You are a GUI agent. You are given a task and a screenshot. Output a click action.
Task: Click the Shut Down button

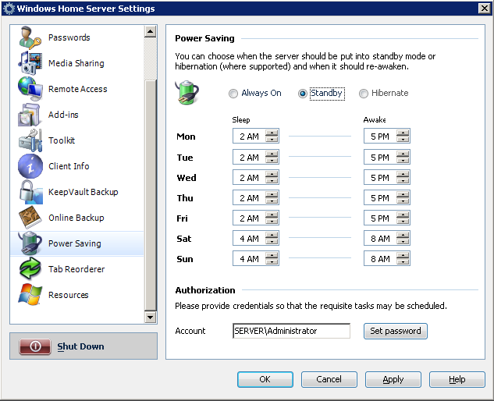point(84,346)
